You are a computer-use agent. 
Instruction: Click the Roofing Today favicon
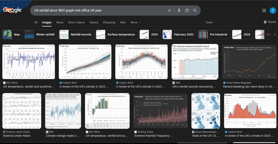(x=136, y=132)
